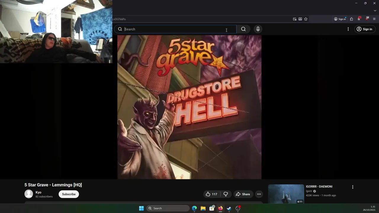Open OBS Studio from the taskbar

tap(238, 208)
